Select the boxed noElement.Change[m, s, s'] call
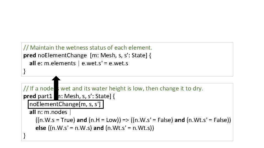This screenshot has height=148, width=264. 66,104
